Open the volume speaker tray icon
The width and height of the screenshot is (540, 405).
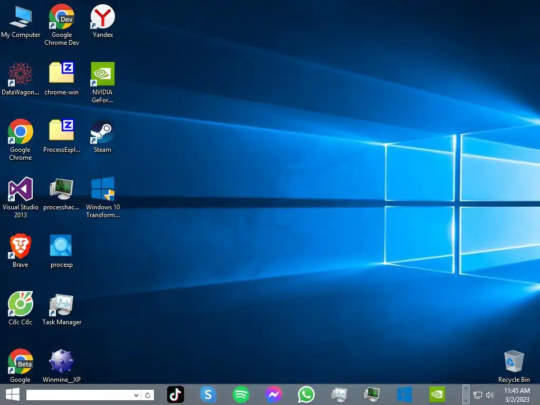(490, 395)
